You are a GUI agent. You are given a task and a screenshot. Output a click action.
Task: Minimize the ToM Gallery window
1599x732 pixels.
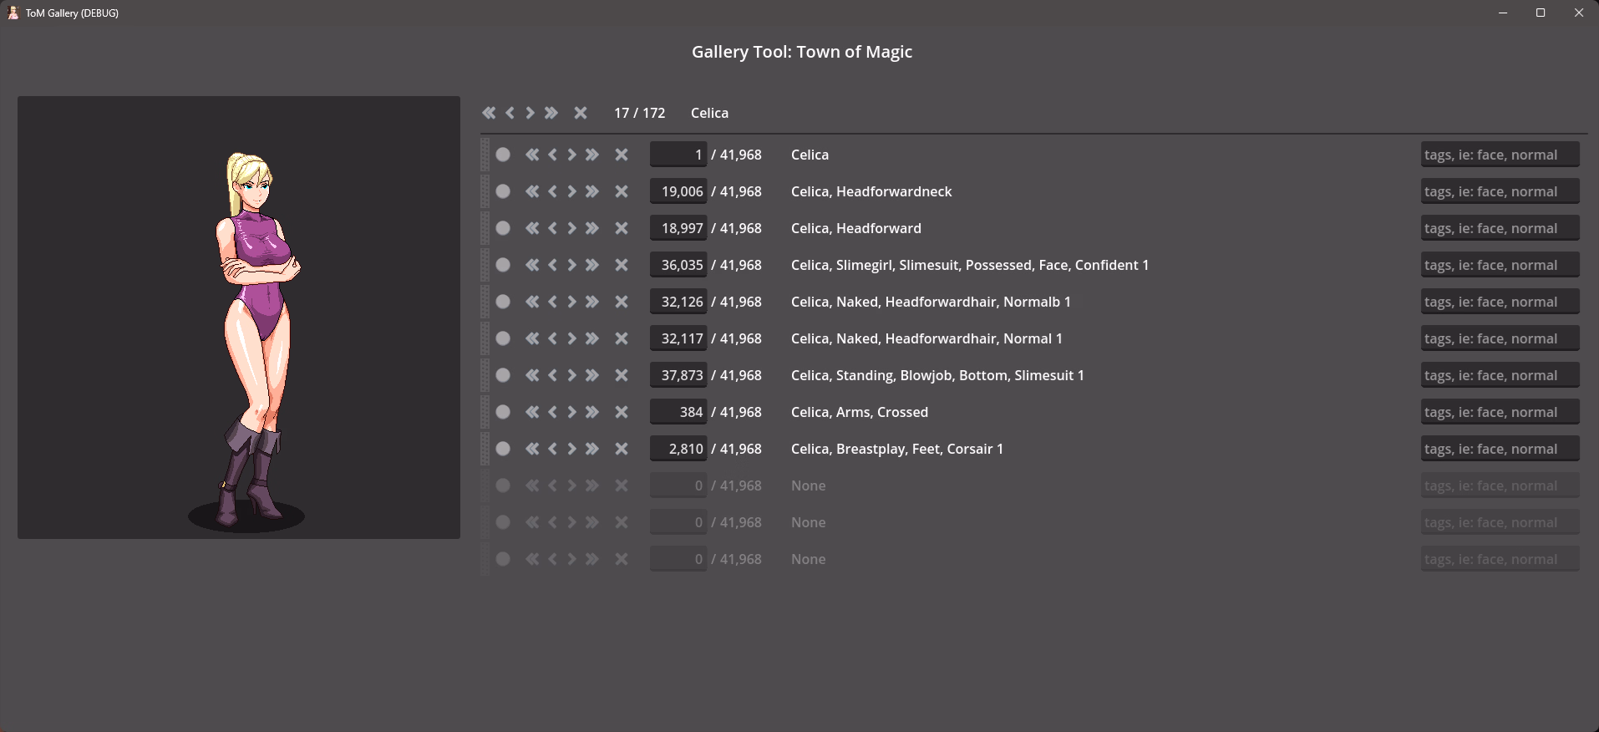(x=1503, y=13)
